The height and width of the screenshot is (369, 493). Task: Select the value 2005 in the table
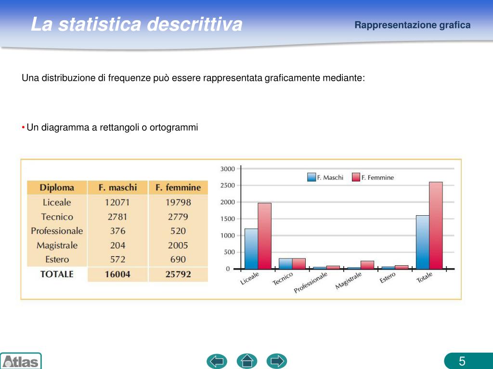point(178,246)
